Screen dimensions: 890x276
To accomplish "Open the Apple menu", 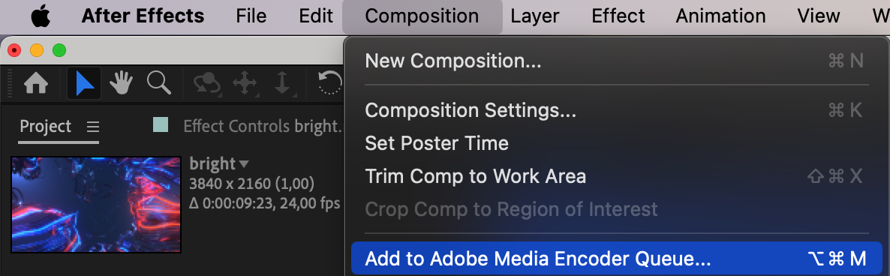I will tap(41, 16).
